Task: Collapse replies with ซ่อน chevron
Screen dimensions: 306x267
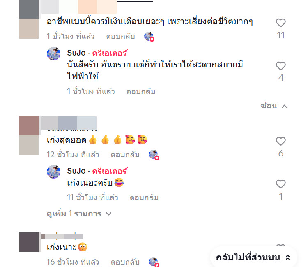Action: (x=274, y=106)
